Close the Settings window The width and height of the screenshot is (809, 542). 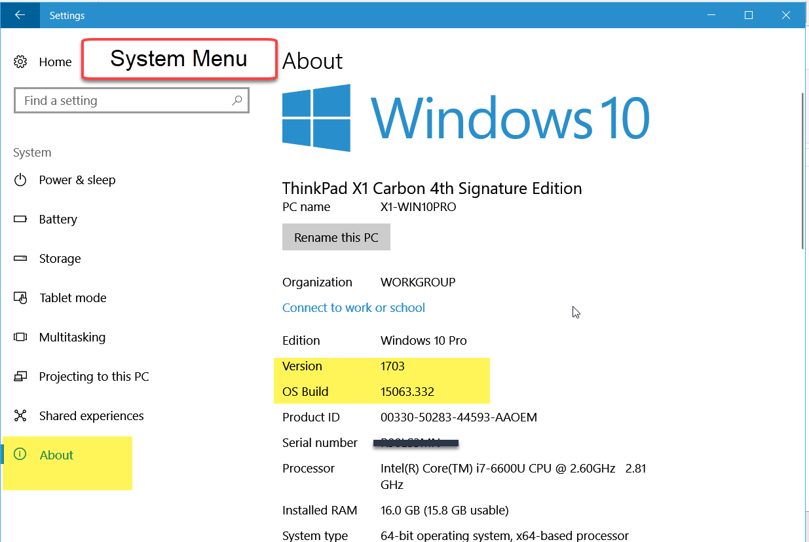(x=786, y=15)
